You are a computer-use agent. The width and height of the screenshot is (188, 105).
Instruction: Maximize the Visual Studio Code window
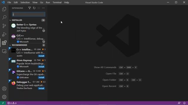[x=176, y=2]
